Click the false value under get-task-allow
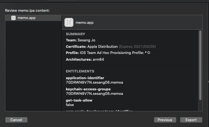The image size is (209, 127). (x=70, y=105)
